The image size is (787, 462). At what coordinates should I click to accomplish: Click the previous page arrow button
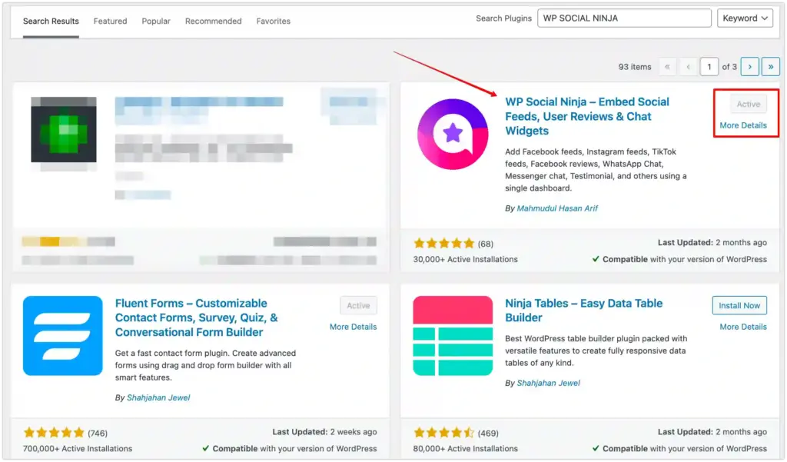(688, 67)
